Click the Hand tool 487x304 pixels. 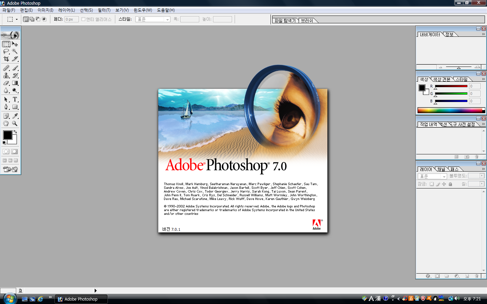pyautogui.click(x=6, y=124)
